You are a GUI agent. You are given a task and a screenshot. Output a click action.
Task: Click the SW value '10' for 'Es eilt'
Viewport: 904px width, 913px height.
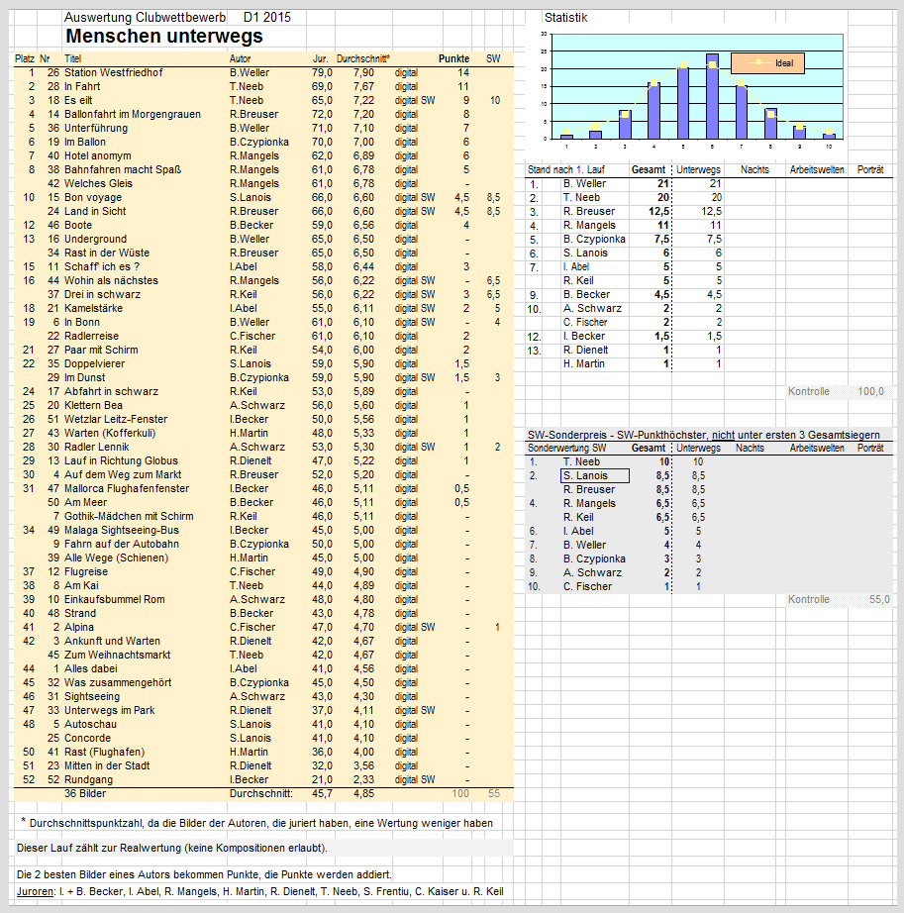point(495,101)
